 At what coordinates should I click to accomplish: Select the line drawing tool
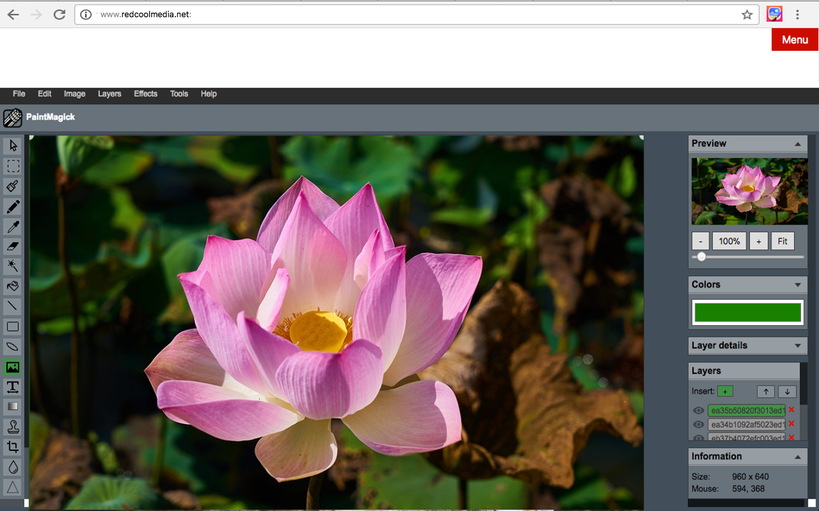click(13, 307)
